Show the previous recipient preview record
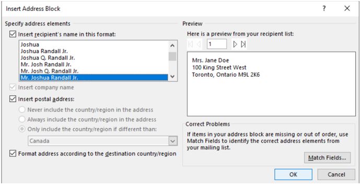The width and height of the screenshot is (361, 188). [x=199, y=44]
